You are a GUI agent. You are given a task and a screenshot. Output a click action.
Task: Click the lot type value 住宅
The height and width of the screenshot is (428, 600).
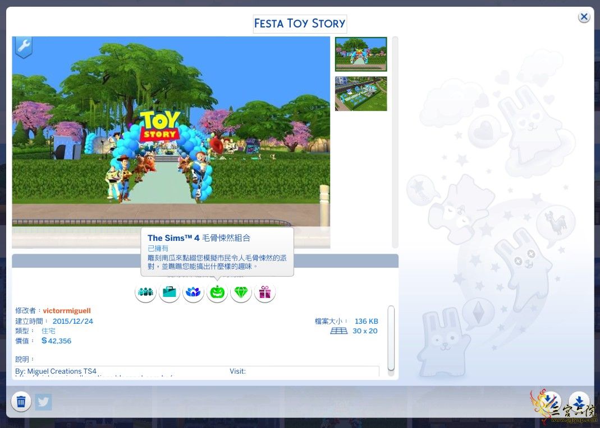tap(48, 331)
